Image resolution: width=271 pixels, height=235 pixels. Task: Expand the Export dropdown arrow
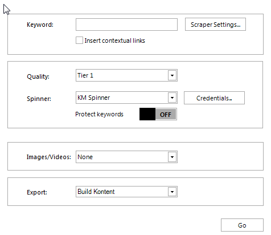tap(172, 192)
